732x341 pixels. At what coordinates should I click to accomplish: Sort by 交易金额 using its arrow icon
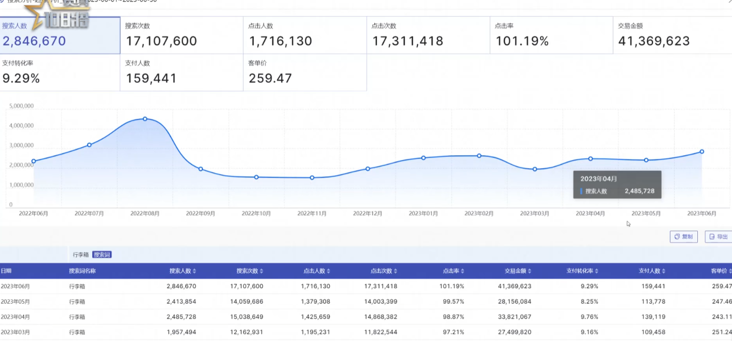530,271
